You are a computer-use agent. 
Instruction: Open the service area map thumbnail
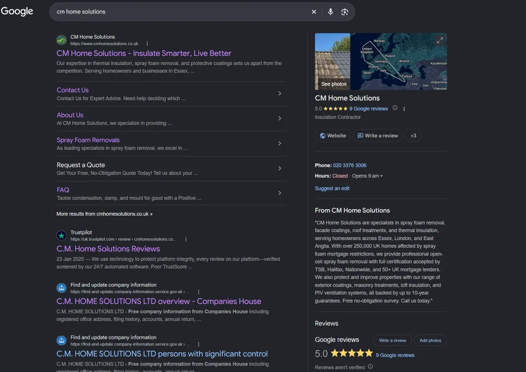(398, 62)
